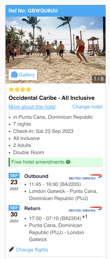Click the Return flight heading
This screenshot has height=259, width=110.
coord(32,208)
